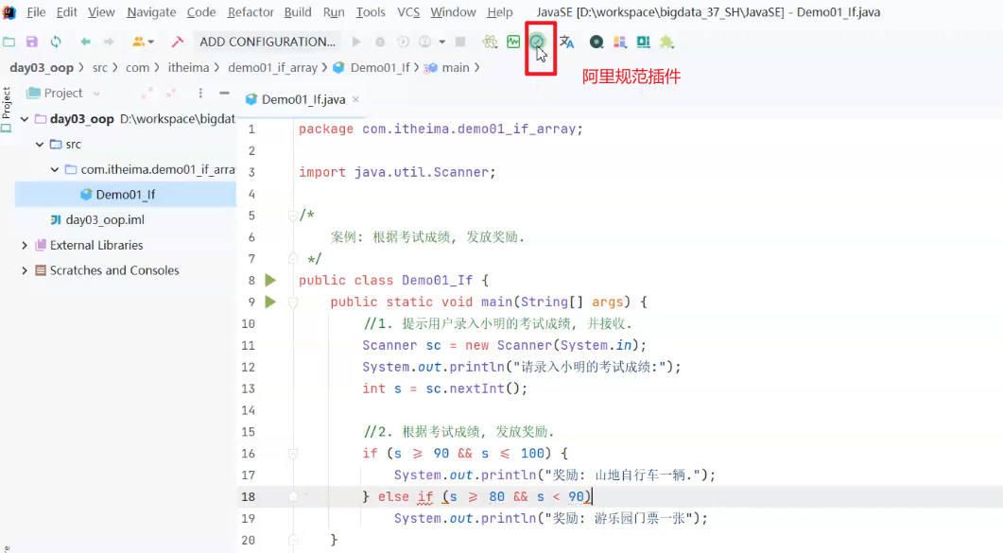The image size is (1003, 553).
Task: Click the atom-shaped plugin icon
Action: pos(490,43)
